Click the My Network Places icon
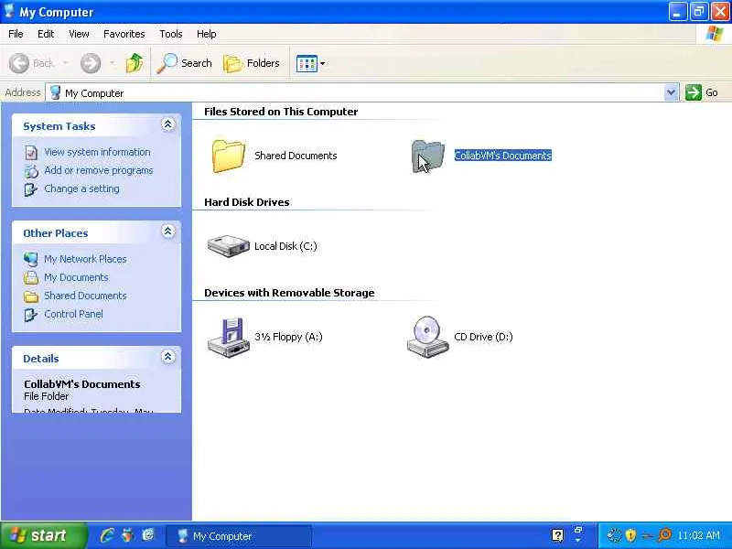Image resolution: width=732 pixels, height=549 pixels. coord(31,259)
